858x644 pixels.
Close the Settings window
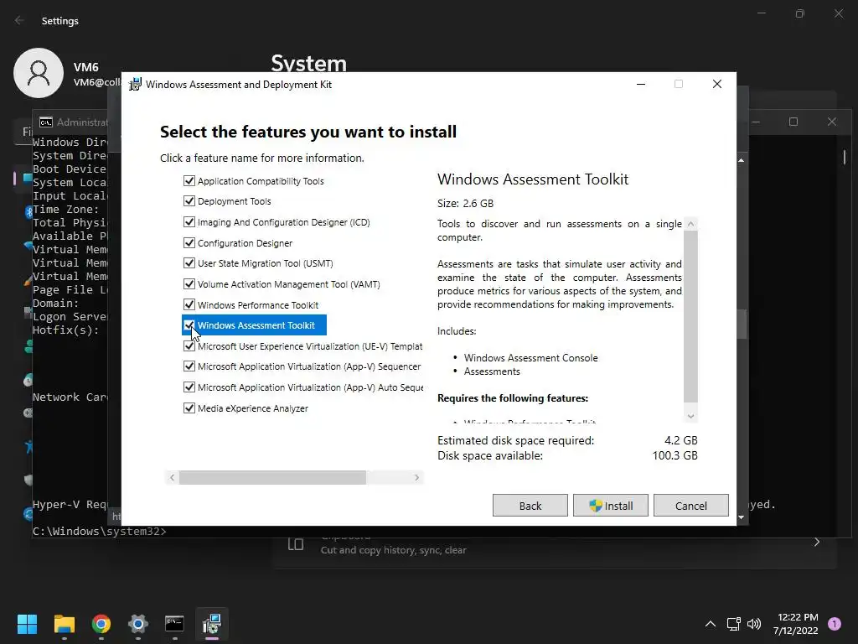[x=838, y=13]
